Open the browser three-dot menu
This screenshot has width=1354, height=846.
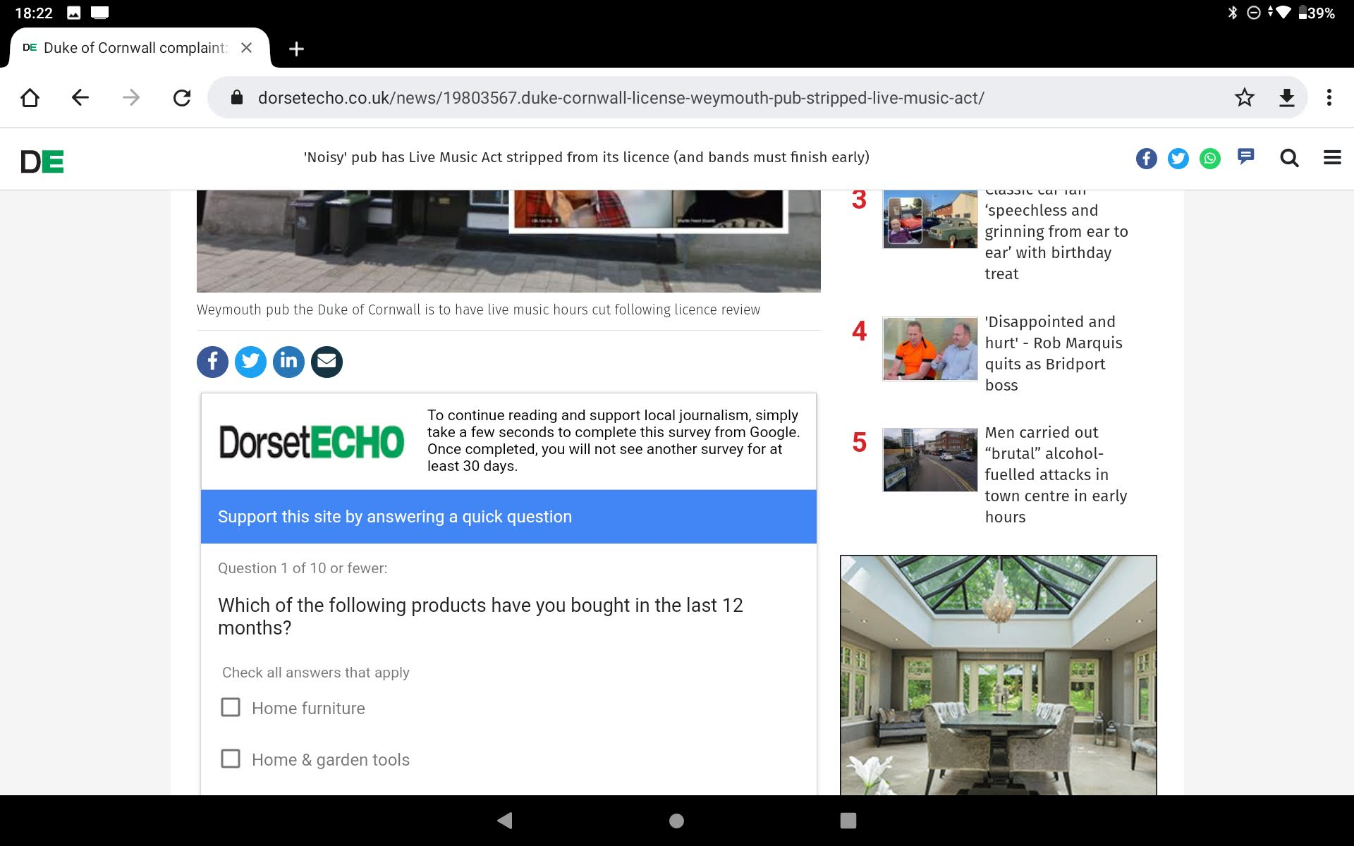tap(1329, 97)
